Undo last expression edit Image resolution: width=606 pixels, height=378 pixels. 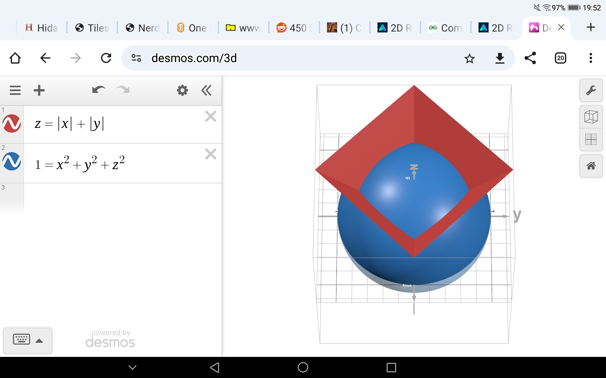click(x=98, y=90)
